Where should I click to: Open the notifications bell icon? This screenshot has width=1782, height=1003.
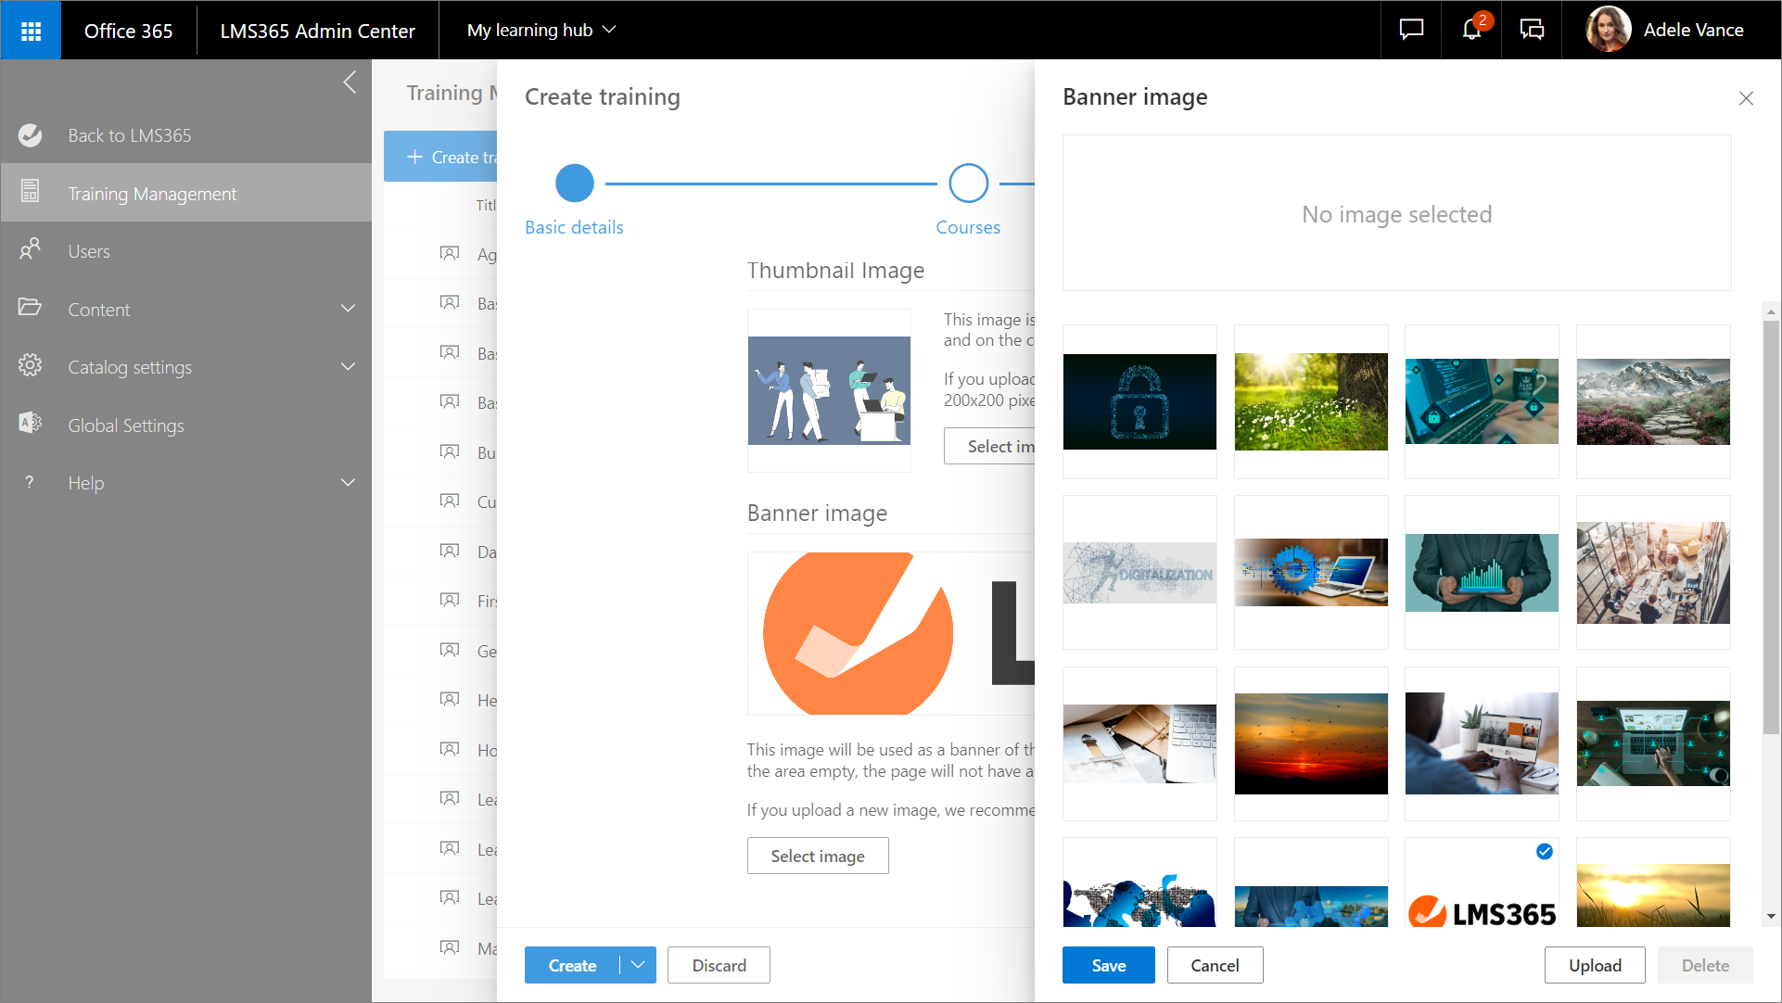(1471, 30)
